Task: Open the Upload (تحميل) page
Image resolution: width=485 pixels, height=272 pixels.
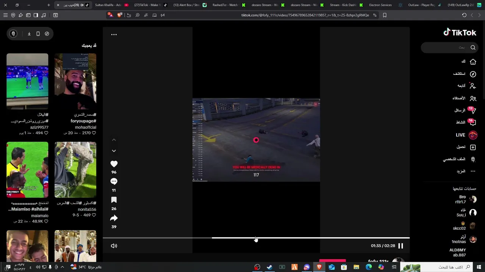Action: [466, 147]
